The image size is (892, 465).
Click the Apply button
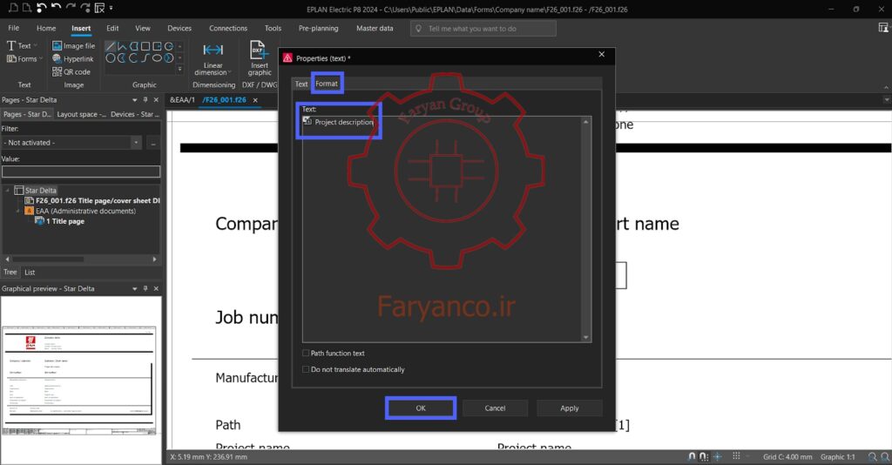[570, 408]
